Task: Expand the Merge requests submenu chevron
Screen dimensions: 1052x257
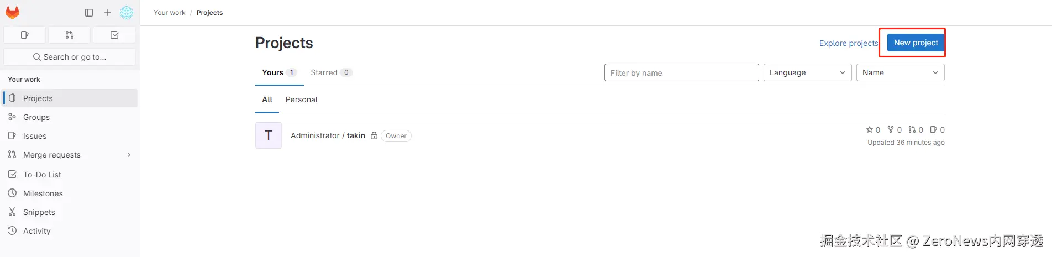Action: [129, 155]
